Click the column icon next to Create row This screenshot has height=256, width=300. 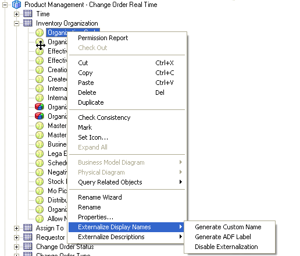40,79
